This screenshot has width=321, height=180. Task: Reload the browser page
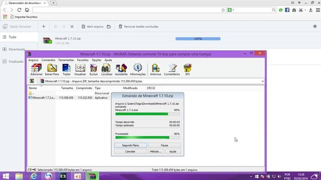tap(19, 10)
